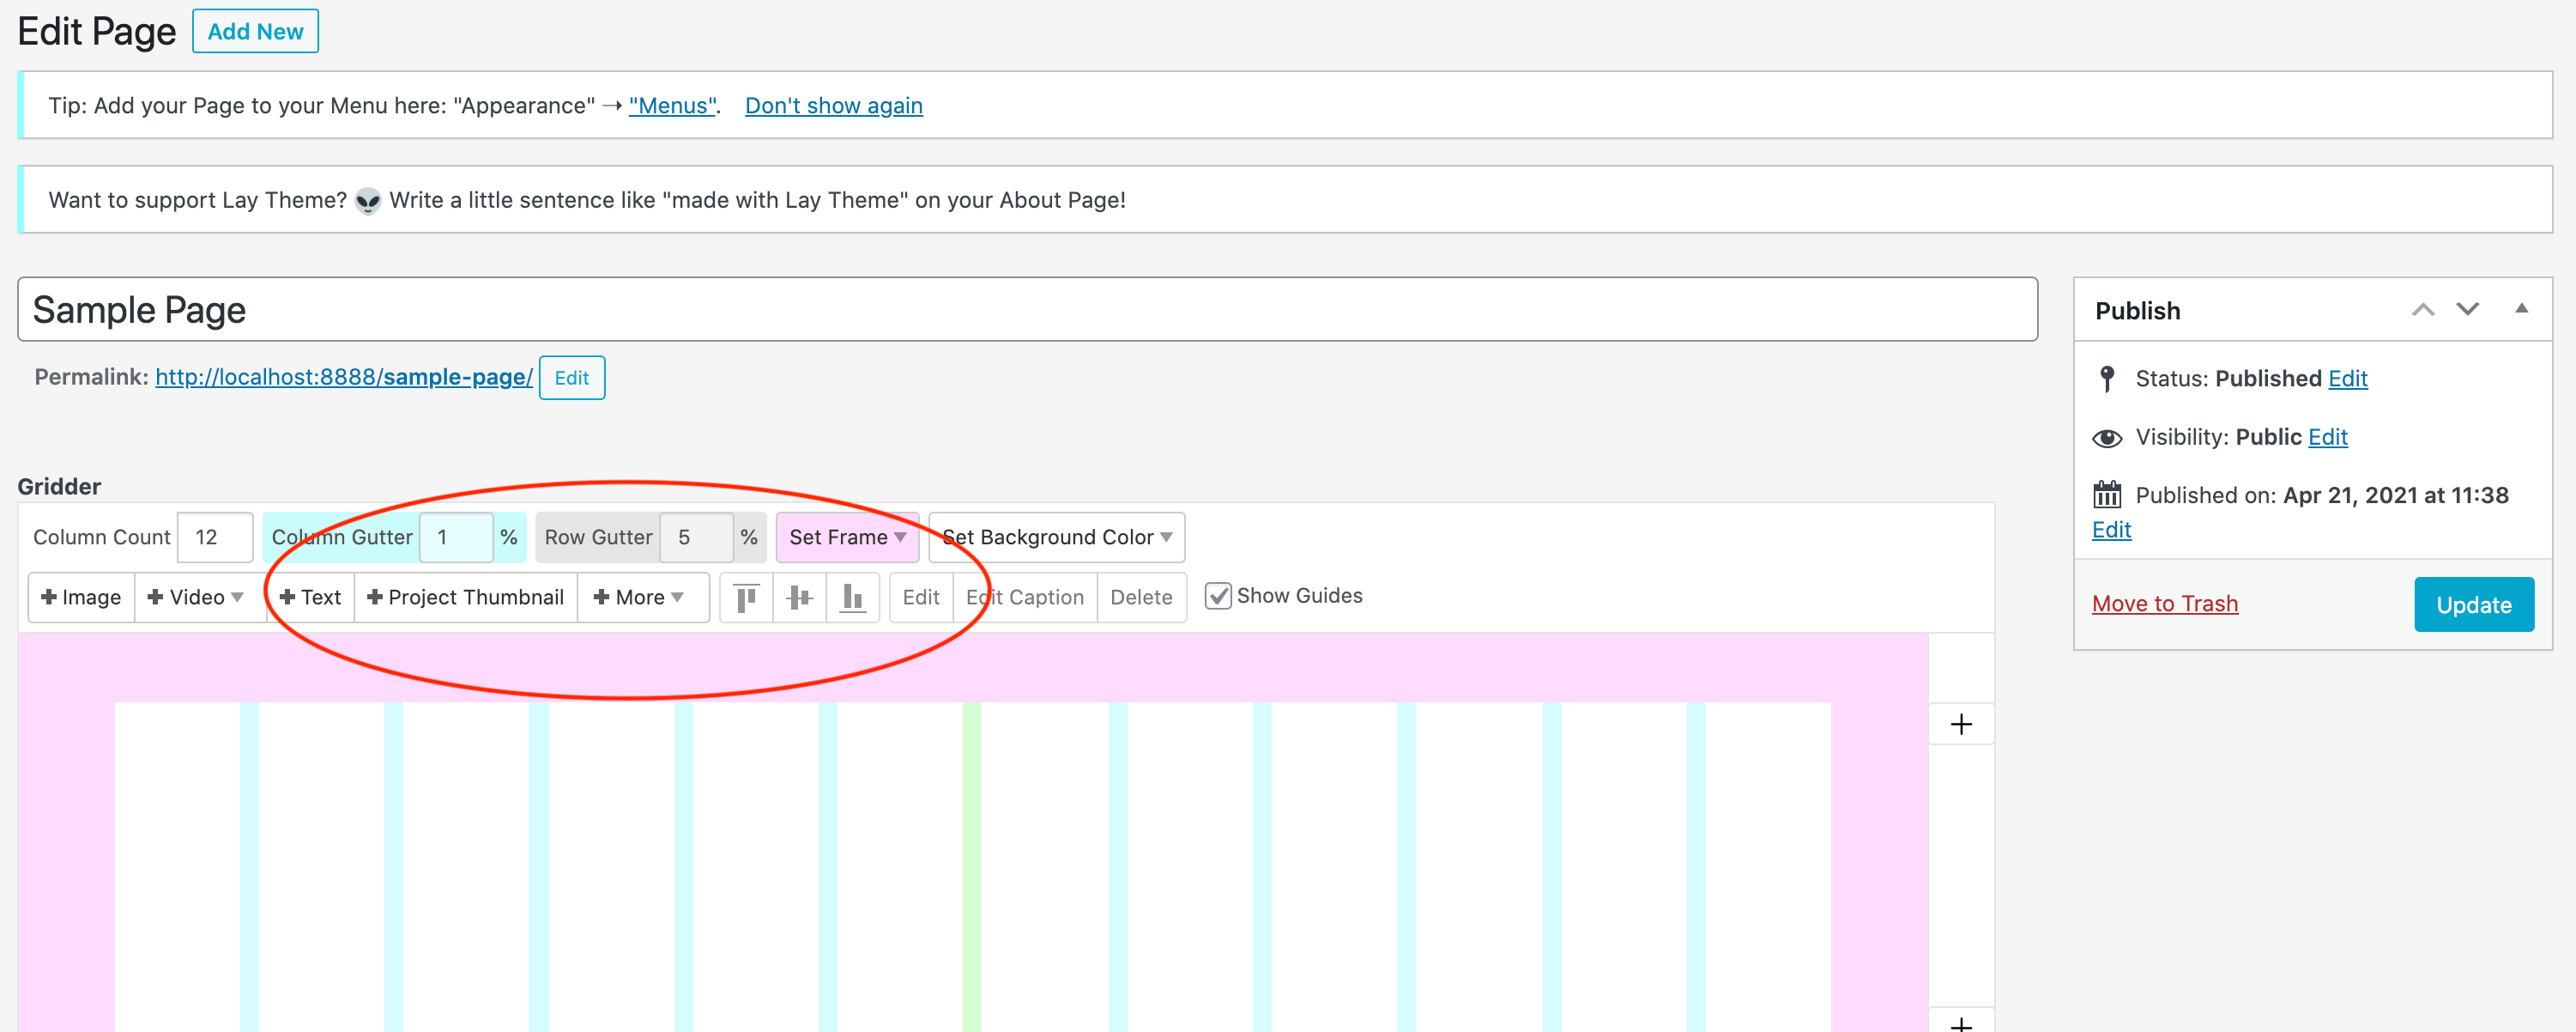This screenshot has height=1032, width=2576.
Task: Click the align bottom icon
Action: coord(852,598)
